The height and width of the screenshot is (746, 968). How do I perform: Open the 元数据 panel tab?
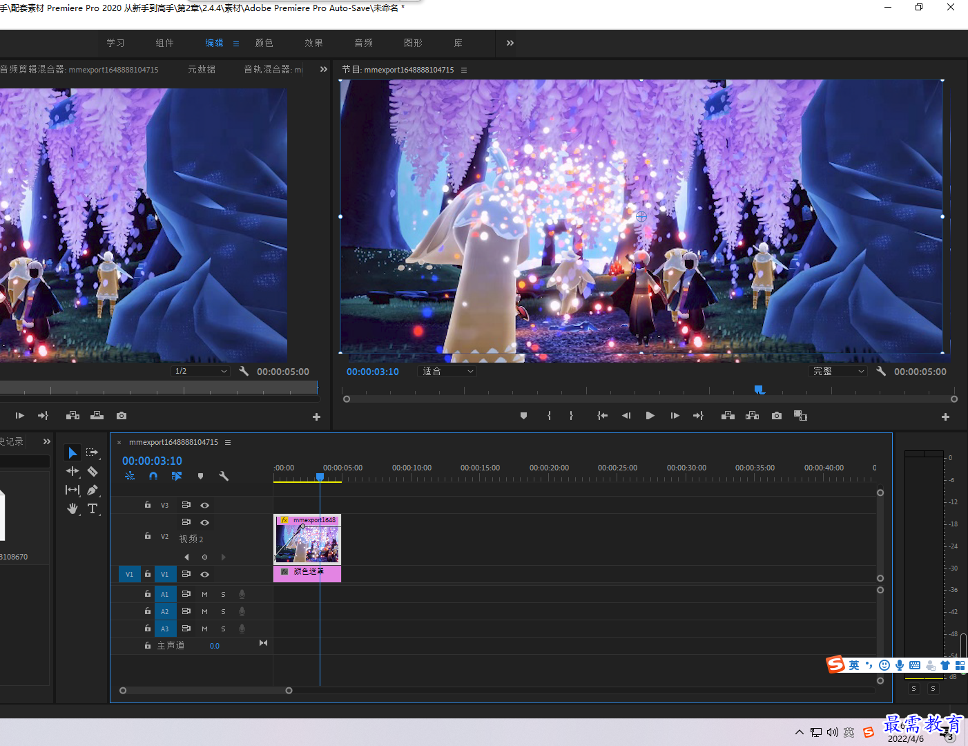click(x=202, y=69)
